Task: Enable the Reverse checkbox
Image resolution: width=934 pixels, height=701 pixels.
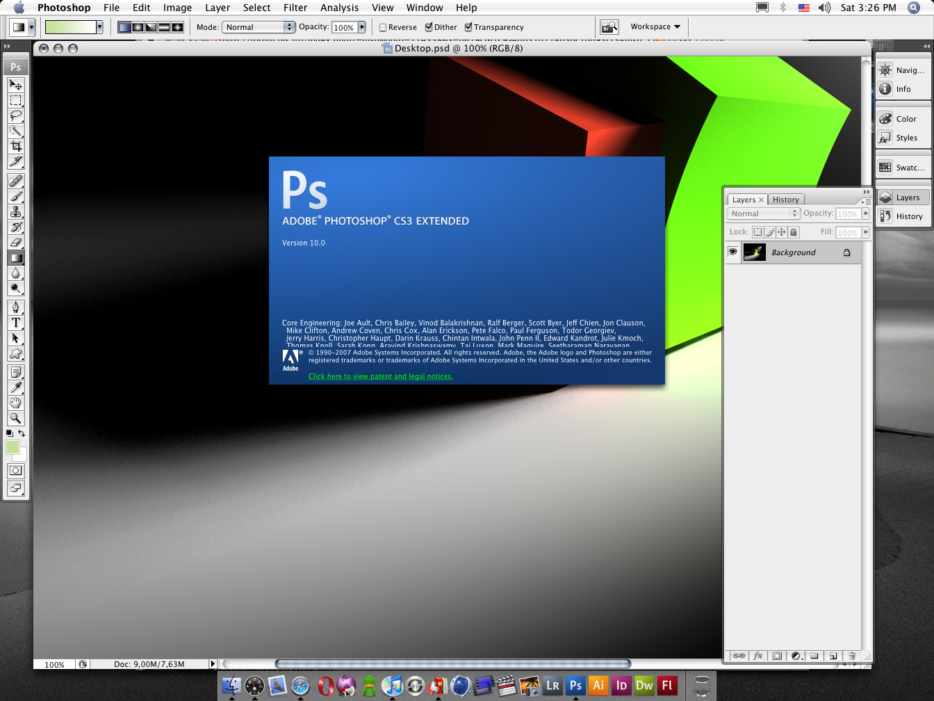Action: coord(383,28)
